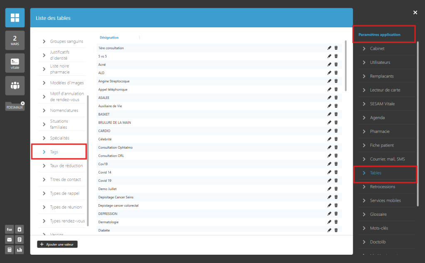Open the dashboard grid tile
Viewport: 425px width, 263px height.
click(x=15, y=17)
